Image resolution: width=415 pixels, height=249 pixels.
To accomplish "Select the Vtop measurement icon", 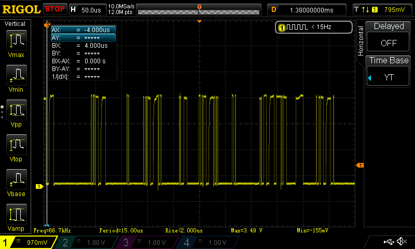I will pos(17,145).
